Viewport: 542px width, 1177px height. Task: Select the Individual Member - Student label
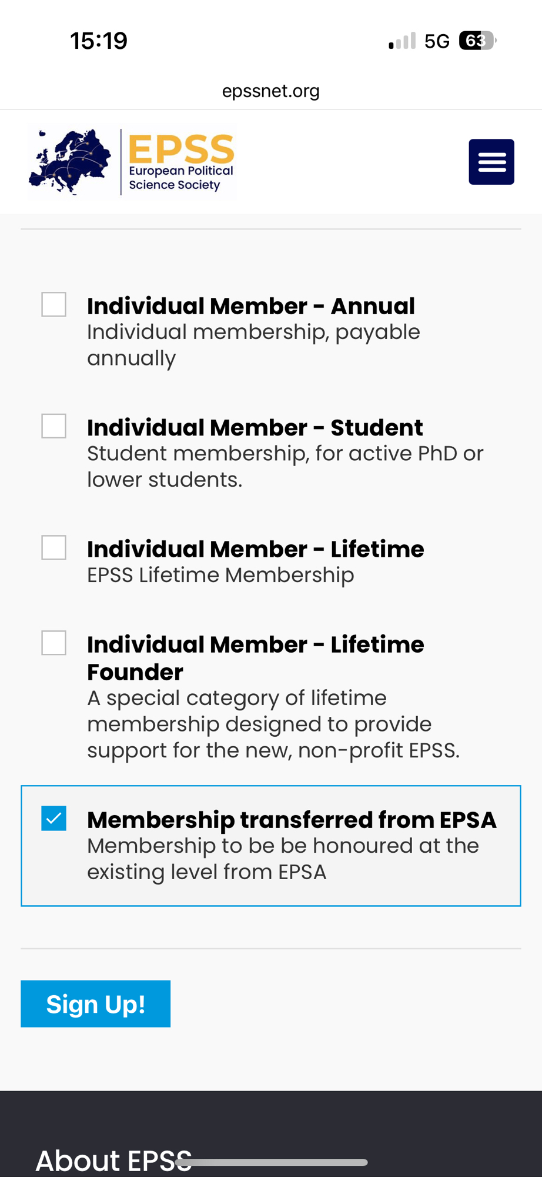tap(255, 428)
